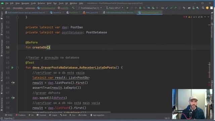This screenshot has width=215, height=121.
Task: Open the Project tool window side button
Action: (2, 15)
